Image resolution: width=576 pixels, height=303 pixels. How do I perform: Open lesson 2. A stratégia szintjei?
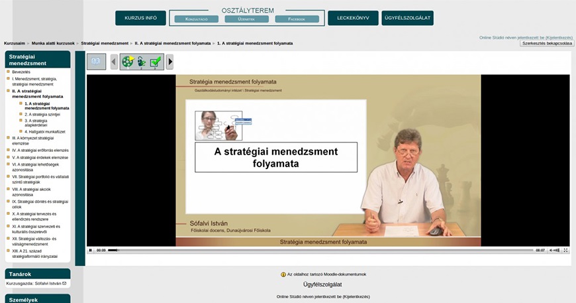click(42, 114)
